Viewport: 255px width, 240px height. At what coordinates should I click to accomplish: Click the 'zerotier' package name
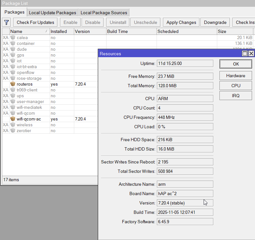click(x=24, y=130)
